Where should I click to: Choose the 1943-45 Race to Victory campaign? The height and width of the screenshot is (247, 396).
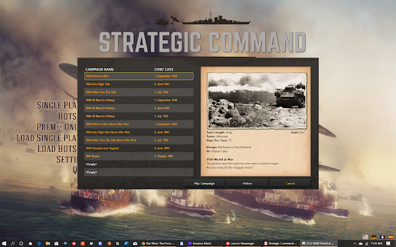(x=139, y=116)
